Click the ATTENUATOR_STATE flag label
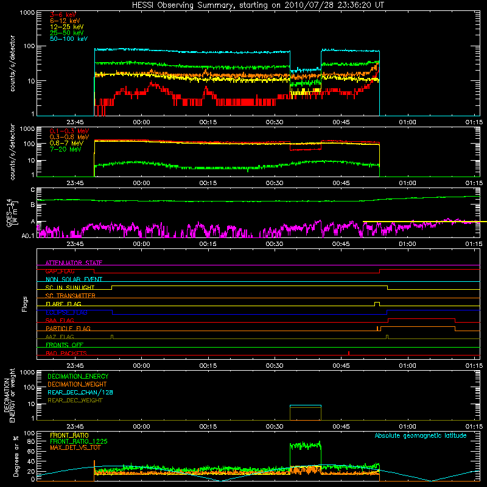The image size is (487, 487). [74, 263]
